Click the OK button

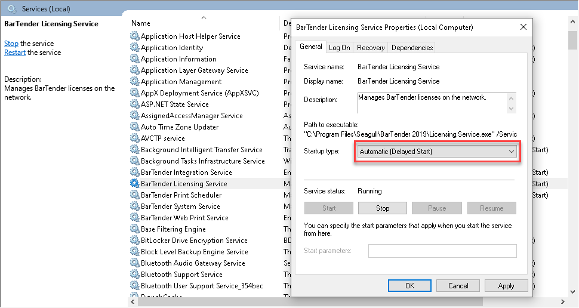click(409, 285)
